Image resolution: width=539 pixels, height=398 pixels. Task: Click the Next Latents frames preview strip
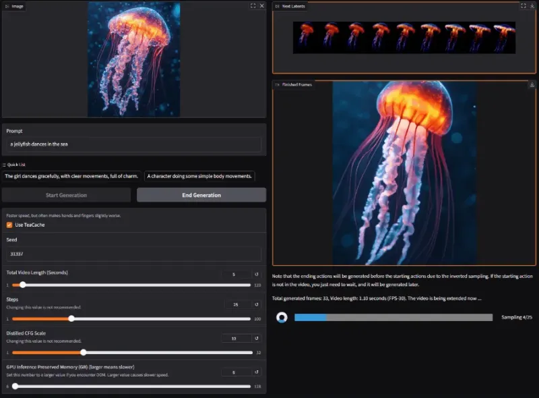pos(404,38)
